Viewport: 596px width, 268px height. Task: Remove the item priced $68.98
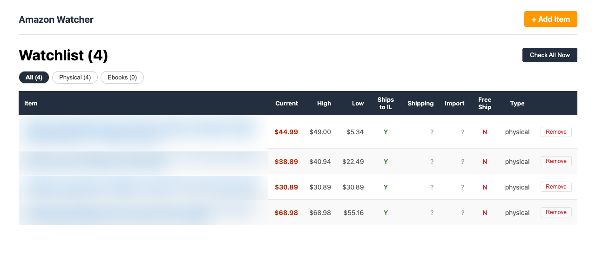(x=556, y=212)
